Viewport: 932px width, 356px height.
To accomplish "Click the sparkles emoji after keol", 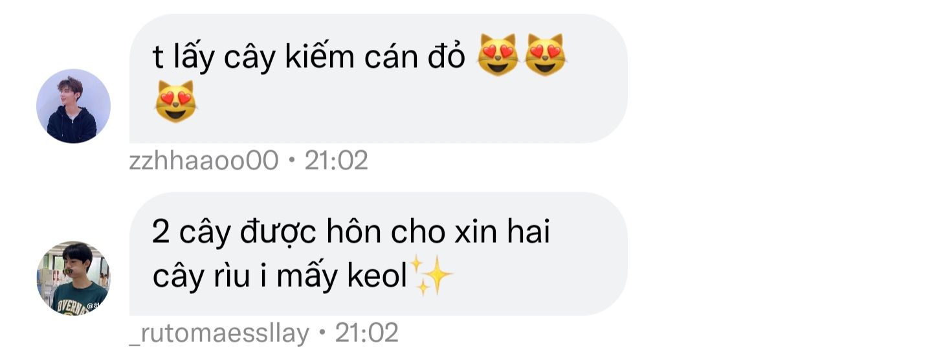I will coord(430,276).
